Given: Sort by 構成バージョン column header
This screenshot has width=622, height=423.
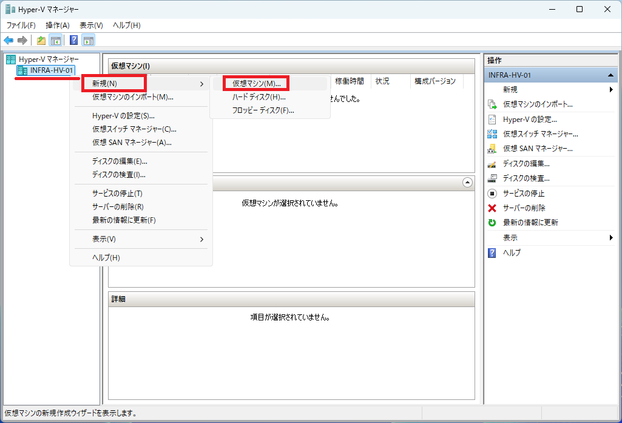Looking at the screenshot, I should click(x=434, y=81).
